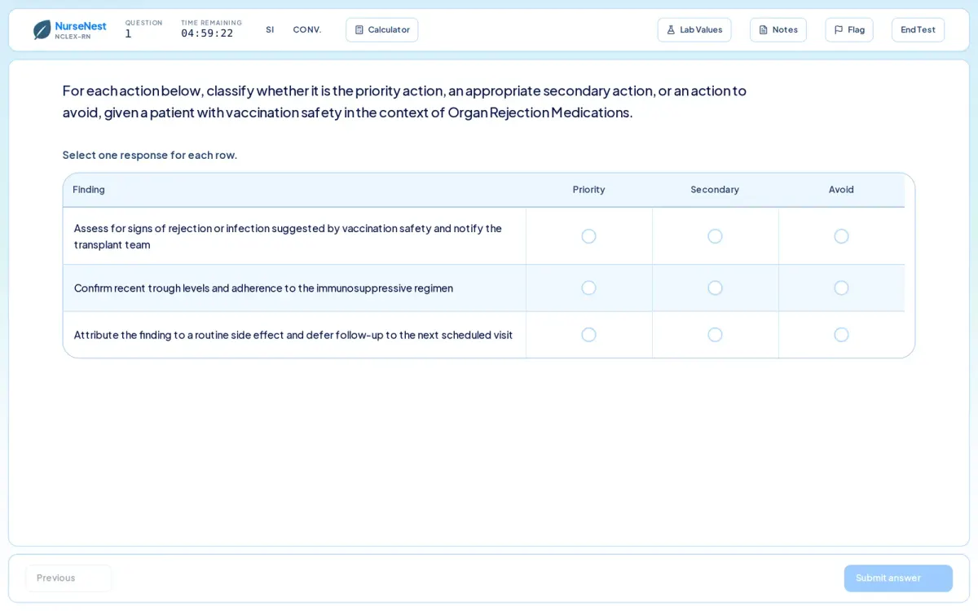Click the NurseNest leaf logo icon
This screenshot has height=611, width=978.
point(42,30)
